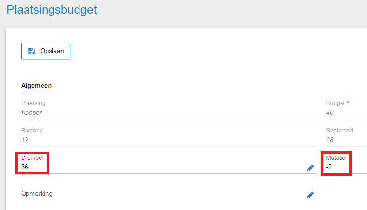Click the Budget * label

point(338,103)
